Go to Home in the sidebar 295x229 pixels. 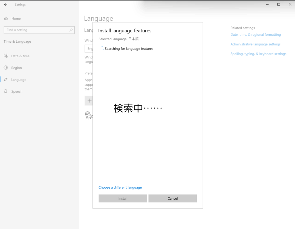click(x=16, y=18)
